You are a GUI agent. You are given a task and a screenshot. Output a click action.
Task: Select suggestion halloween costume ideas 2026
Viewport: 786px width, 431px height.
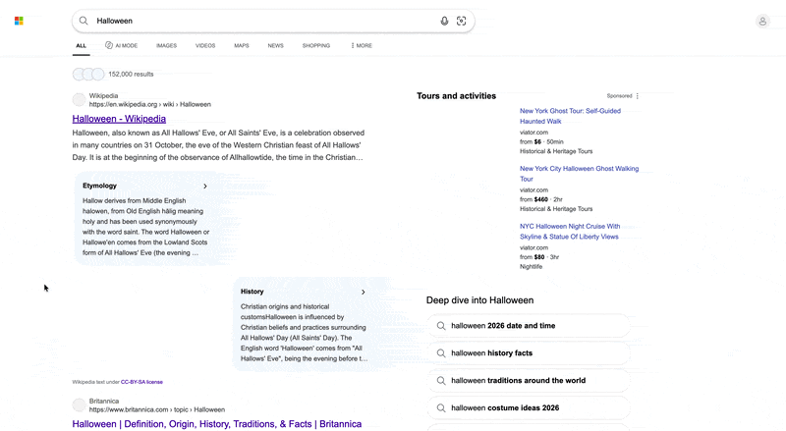point(529,408)
